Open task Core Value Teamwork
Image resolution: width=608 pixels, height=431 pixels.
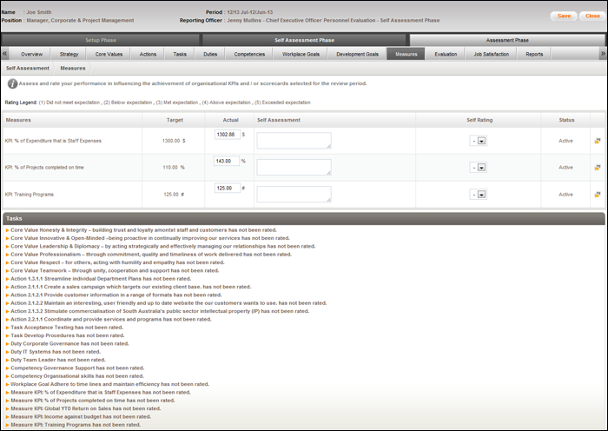(x=115, y=271)
